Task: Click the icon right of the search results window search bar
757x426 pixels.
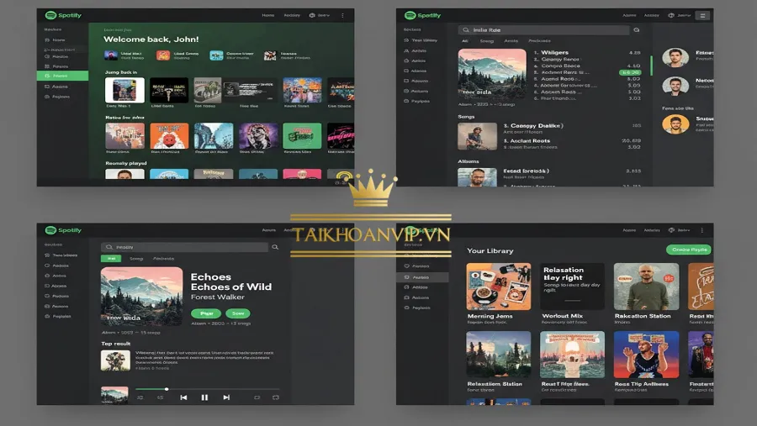Action: coord(637,30)
